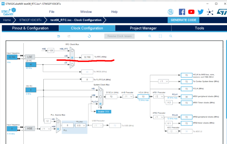Viewport: 227px width, 144px height.
Task: Switch to Tools tab
Action: (x=199, y=28)
